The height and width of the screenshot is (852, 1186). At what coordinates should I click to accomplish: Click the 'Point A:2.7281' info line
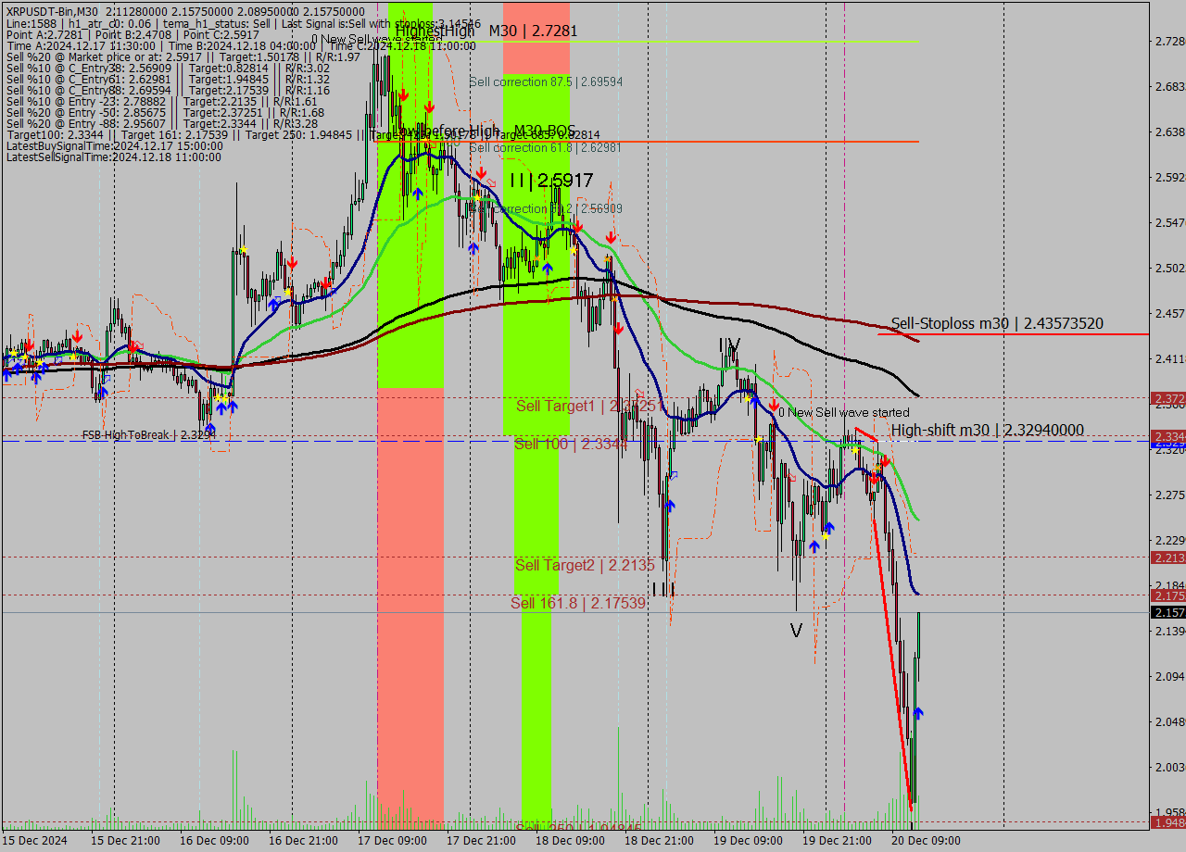click(132, 34)
